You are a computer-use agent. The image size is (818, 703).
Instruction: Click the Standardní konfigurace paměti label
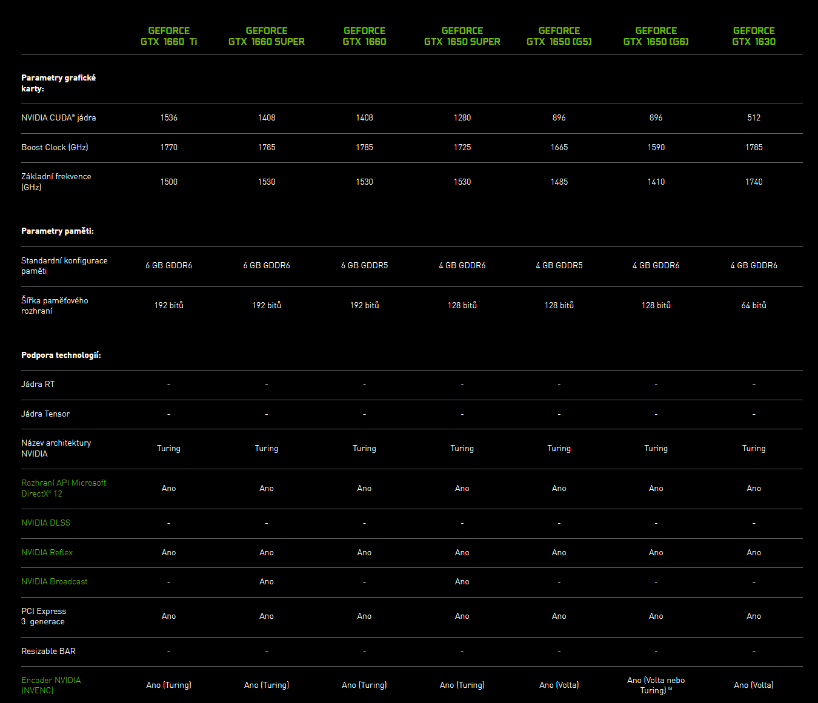point(64,265)
